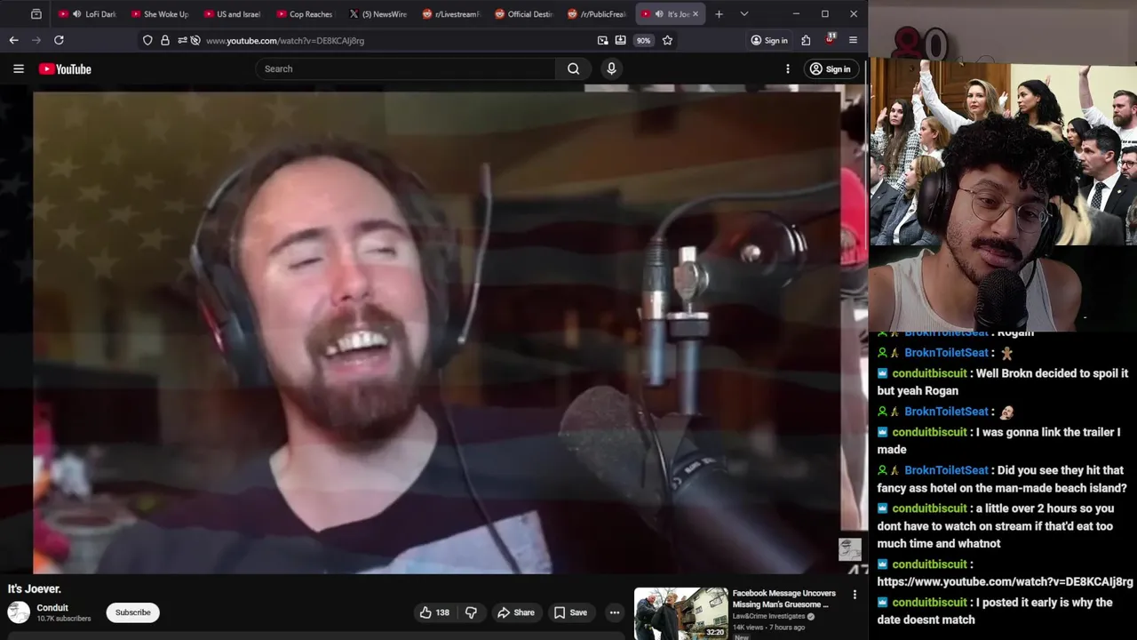Expand the list all tabs dropdown
Screen dimensions: 1137x640
click(744, 14)
